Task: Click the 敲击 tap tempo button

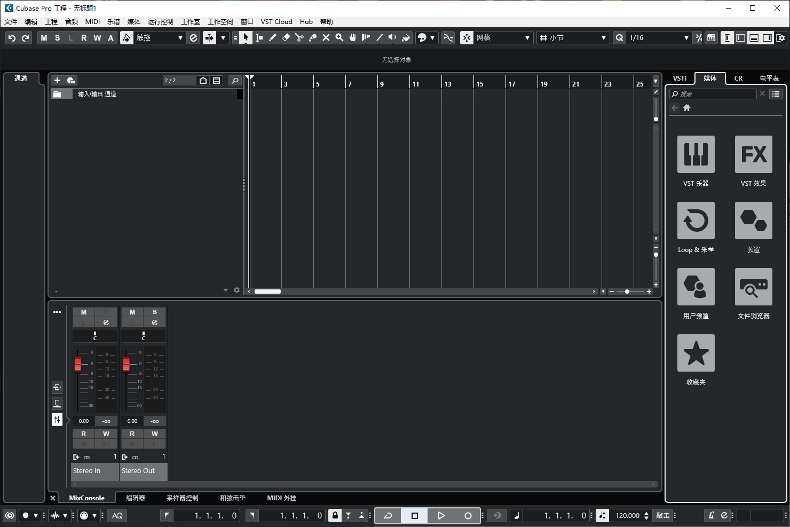Action: pyautogui.click(x=663, y=515)
